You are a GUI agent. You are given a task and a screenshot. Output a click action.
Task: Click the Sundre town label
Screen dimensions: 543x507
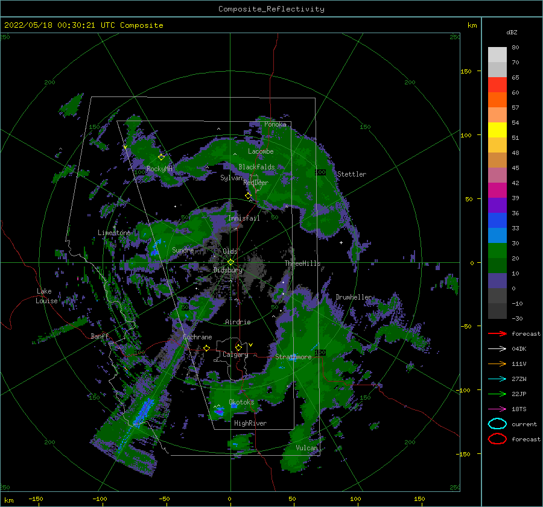[183, 250]
